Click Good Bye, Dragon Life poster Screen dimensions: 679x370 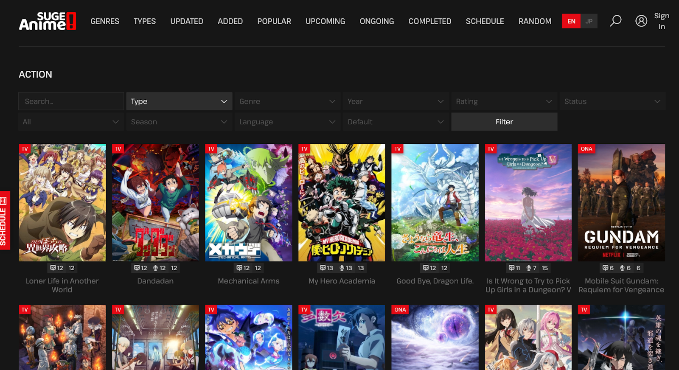point(435,202)
